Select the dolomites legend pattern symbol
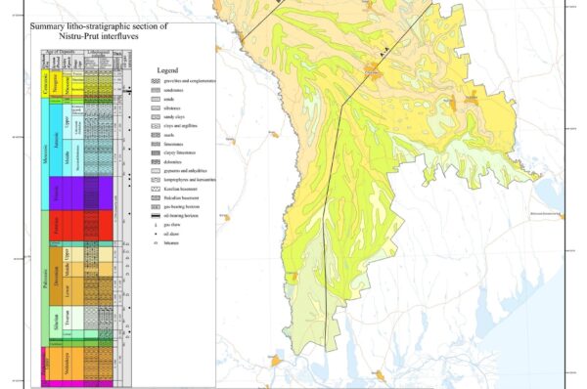Image resolution: width=587 pixels, height=389 pixels. point(156,162)
